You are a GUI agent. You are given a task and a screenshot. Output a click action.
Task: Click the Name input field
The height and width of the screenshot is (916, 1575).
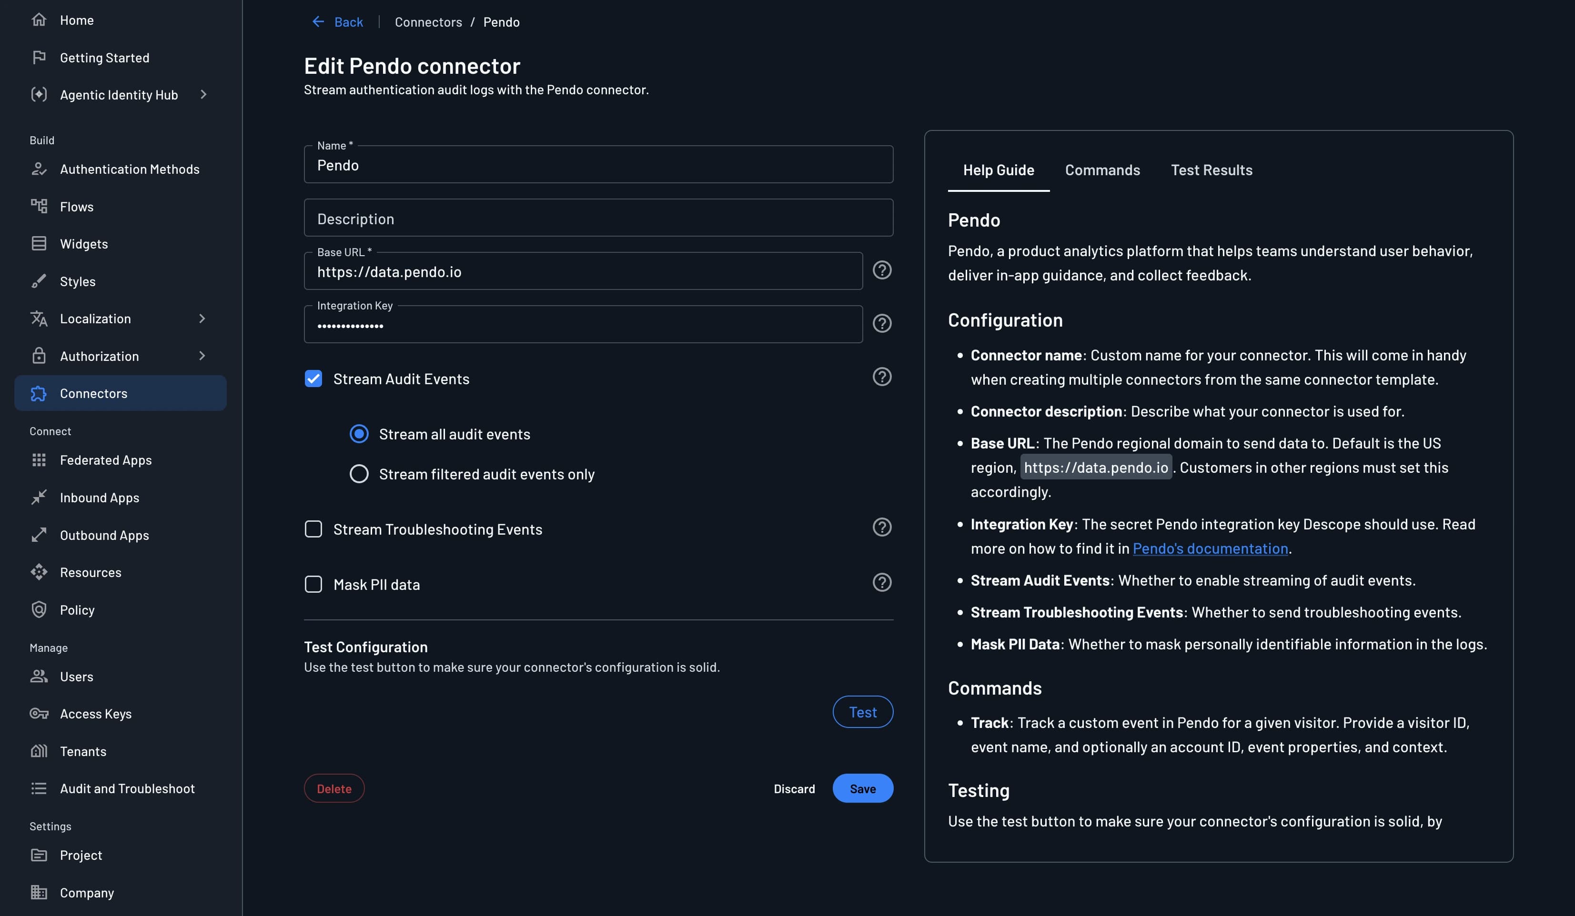[598, 165]
